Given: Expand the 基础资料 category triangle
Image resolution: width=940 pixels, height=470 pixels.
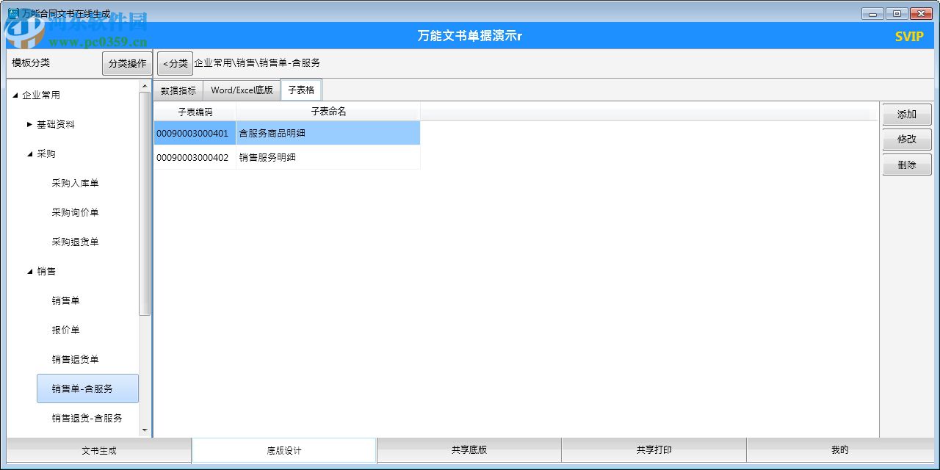Looking at the screenshot, I should pyautogui.click(x=28, y=124).
